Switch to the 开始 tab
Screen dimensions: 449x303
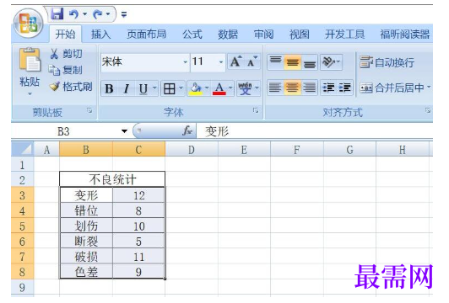(65, 35)
